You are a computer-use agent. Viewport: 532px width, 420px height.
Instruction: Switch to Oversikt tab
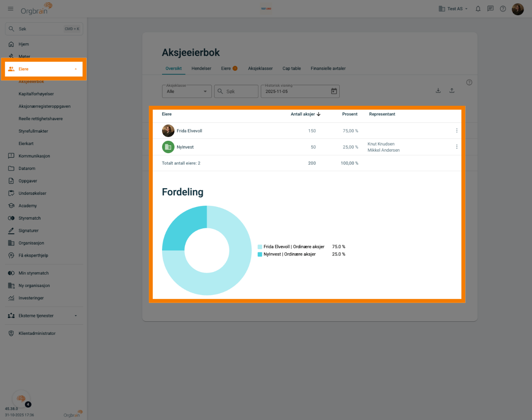[173, 68]
